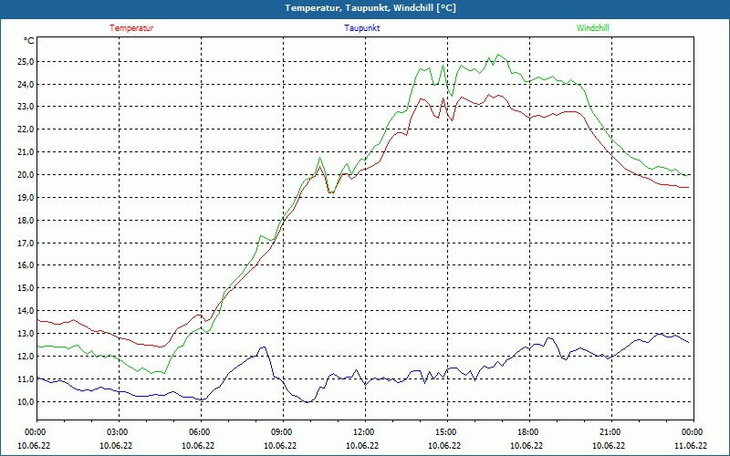
Task: Click the 21:00 time axis label
Action: (x=610, y=432)
